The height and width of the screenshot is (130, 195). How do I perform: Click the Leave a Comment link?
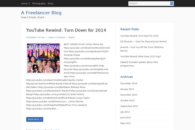(x=57, y=37)
